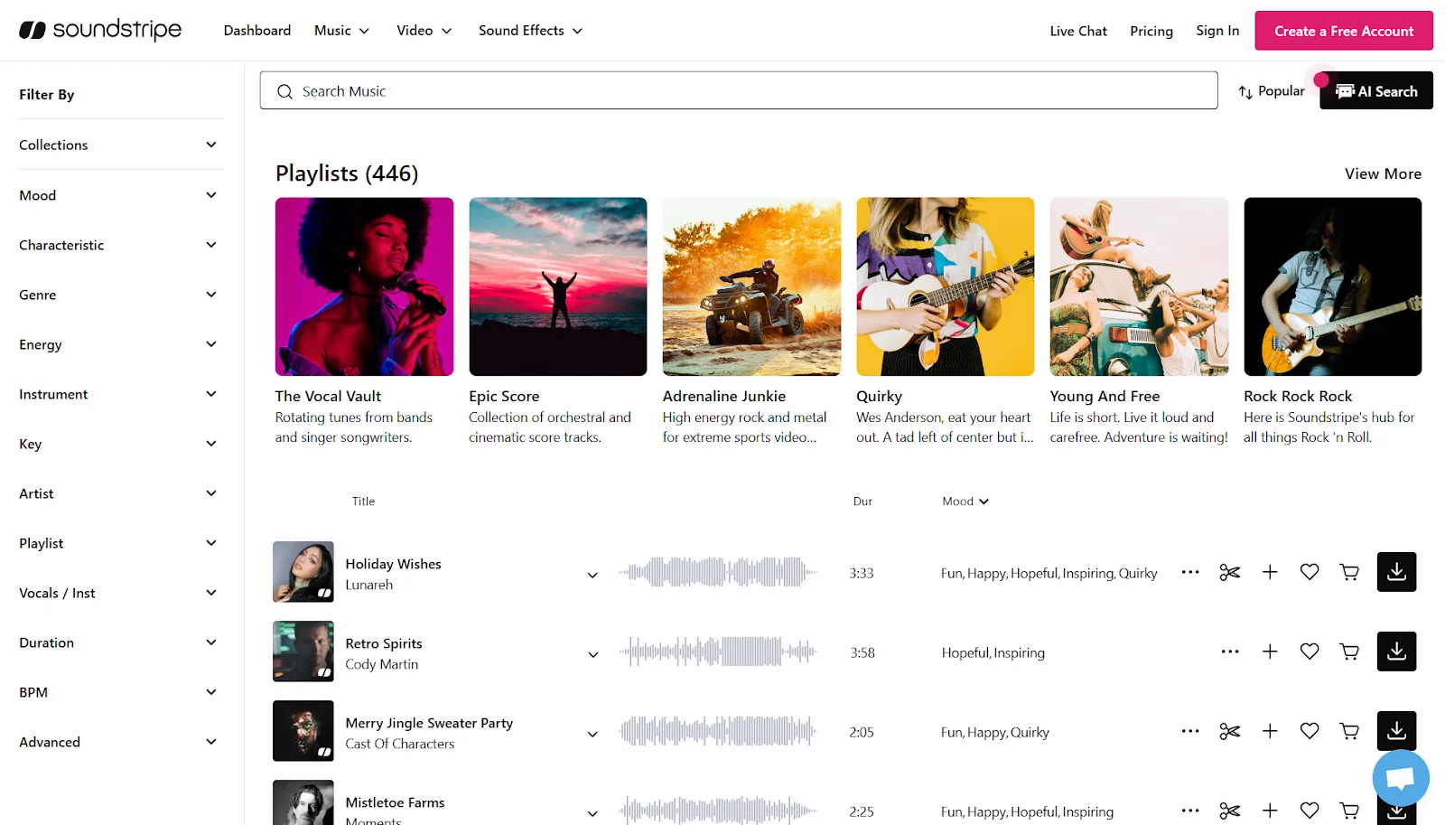Favorite Merry Jingle Sweater Party track
1445x825 pixels.
1310,731
